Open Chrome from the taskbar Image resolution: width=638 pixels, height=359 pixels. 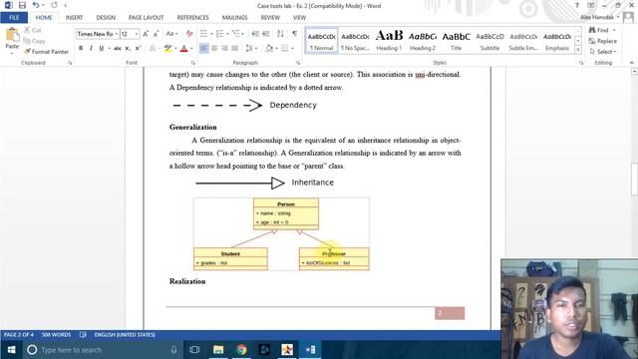tap(241, 350)
